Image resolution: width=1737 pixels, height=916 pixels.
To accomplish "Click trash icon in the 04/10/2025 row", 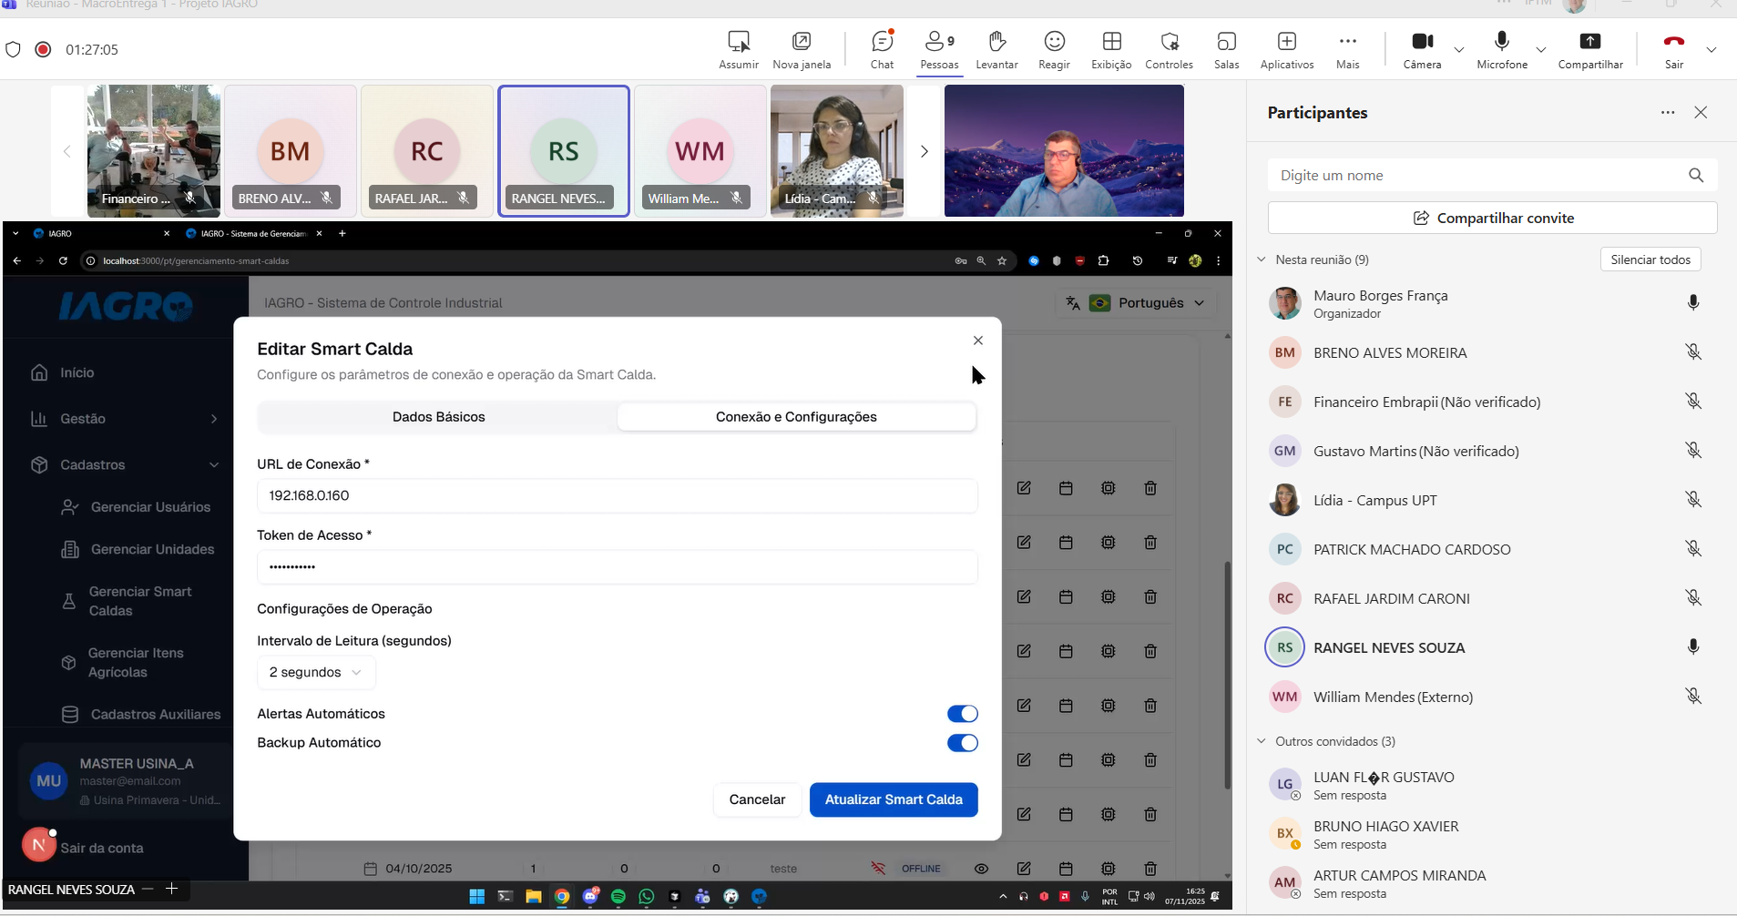I will click(x=1150, y=869).
